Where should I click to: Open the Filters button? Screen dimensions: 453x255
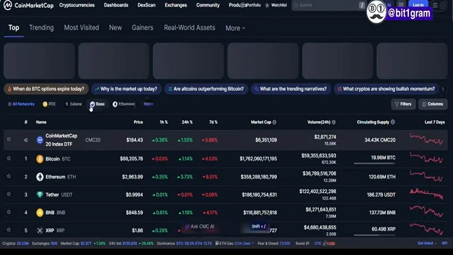(x=403, y=104)
